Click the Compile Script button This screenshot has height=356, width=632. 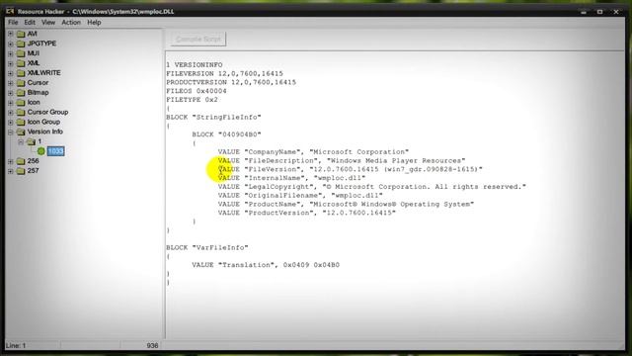pyautogui.click(x=197, y=40)
